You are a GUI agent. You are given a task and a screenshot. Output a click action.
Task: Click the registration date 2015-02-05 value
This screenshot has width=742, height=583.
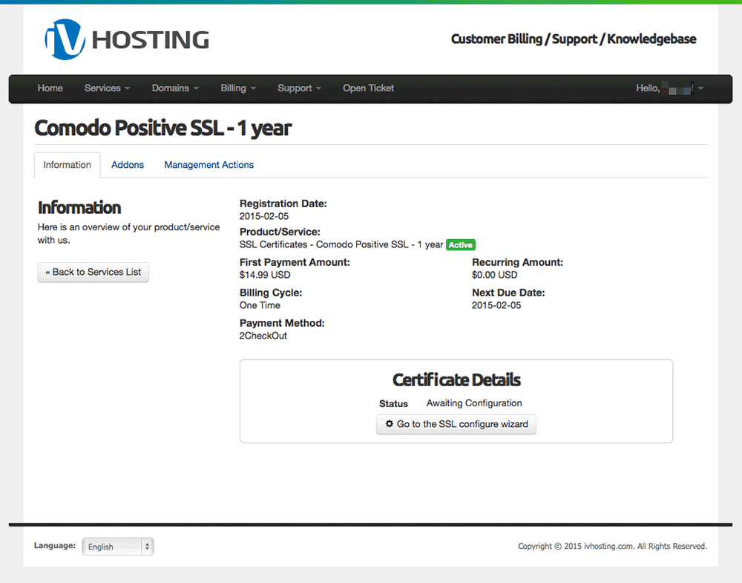[x=264, y=216]
